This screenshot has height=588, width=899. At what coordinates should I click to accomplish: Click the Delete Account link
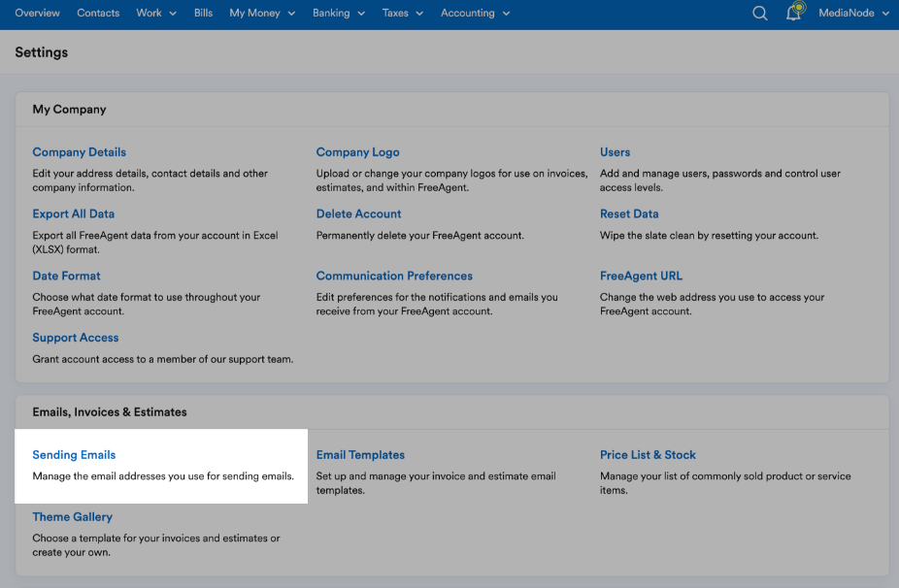point(359,213)
